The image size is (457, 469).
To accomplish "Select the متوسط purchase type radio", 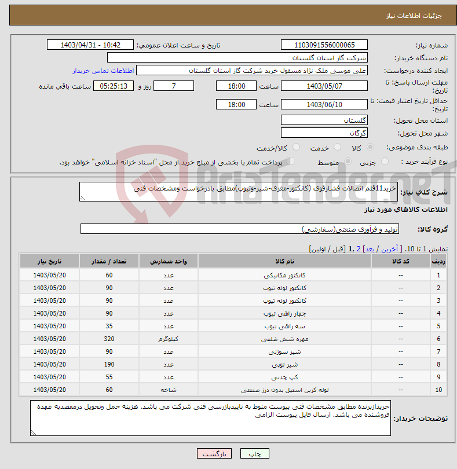I will [x=348, y=162].
